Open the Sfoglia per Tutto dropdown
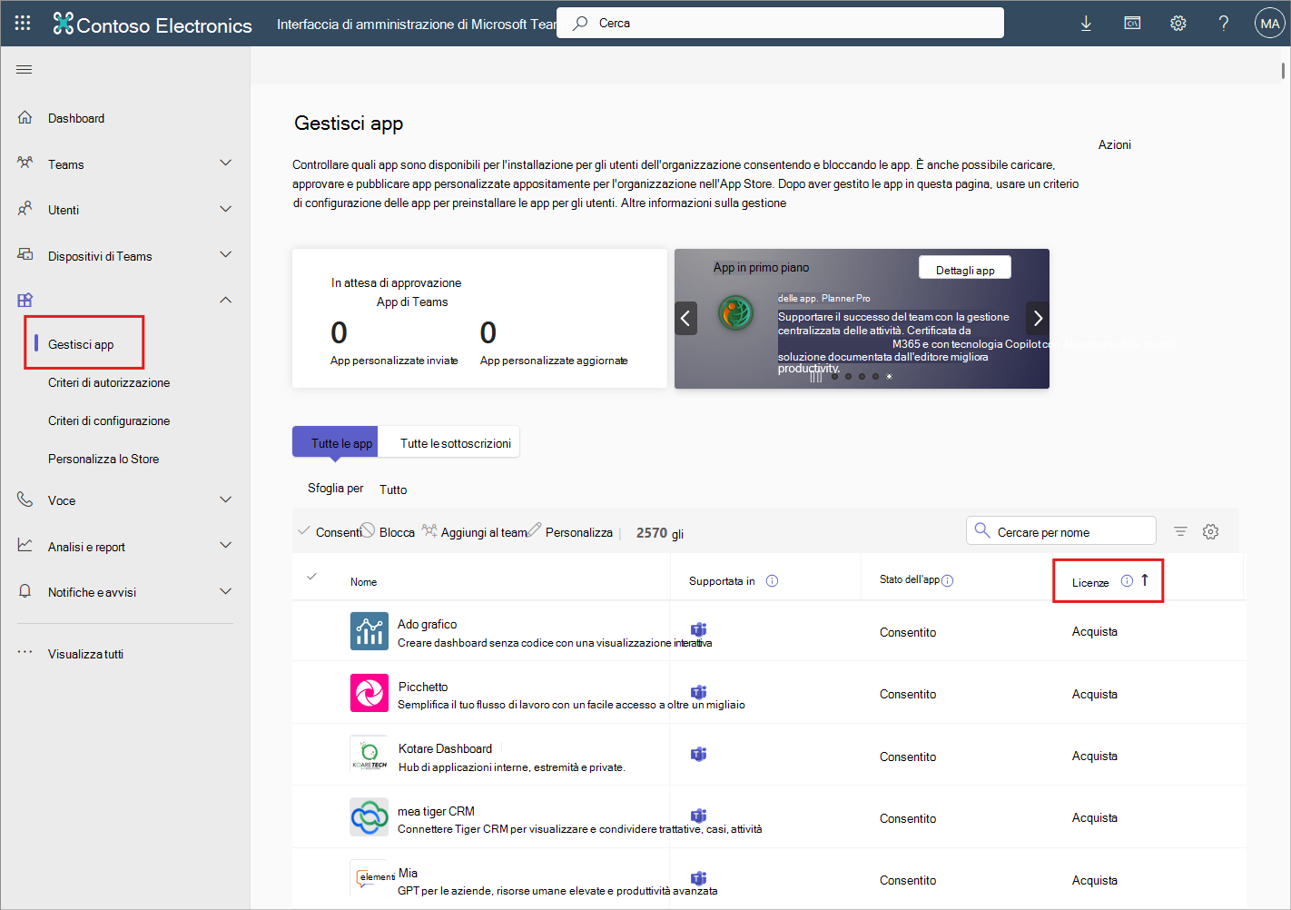 393,490
